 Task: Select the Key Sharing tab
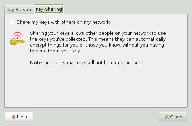[x=49, y=9]
